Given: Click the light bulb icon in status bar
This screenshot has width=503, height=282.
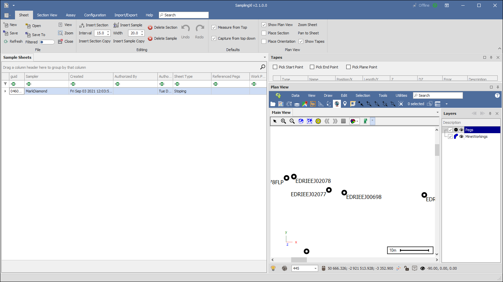Looking at the screenshot, I should click(x=273, y=268).
